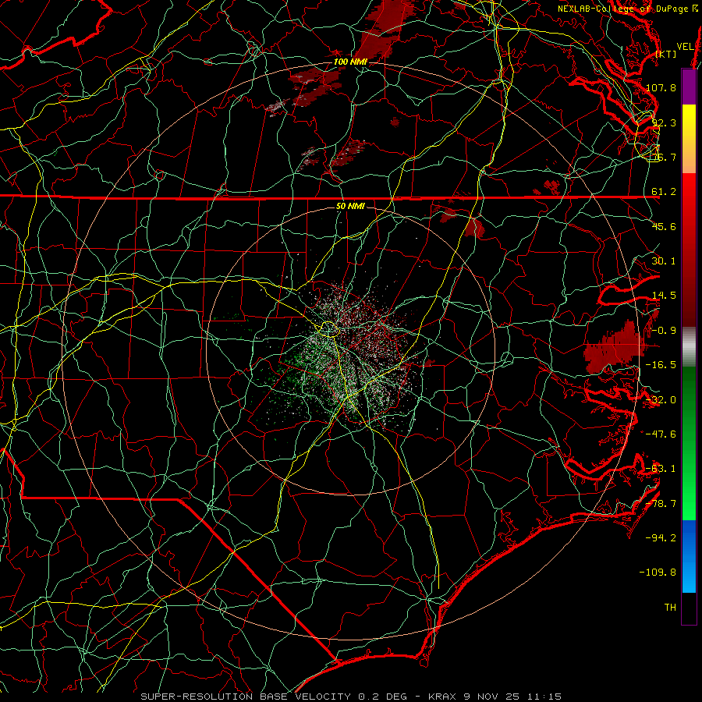The height and width of the screenshot is (702, 702).
Task: Click the large dark red echo near the eastern coast
Action: tap(615, 349)
